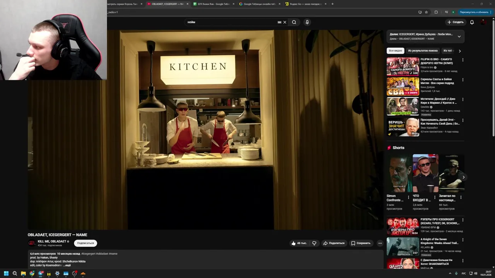
Task: Open FILIPIN IS BRO video thumbnail
Action: pyautogui.click(x=403, y=66)
